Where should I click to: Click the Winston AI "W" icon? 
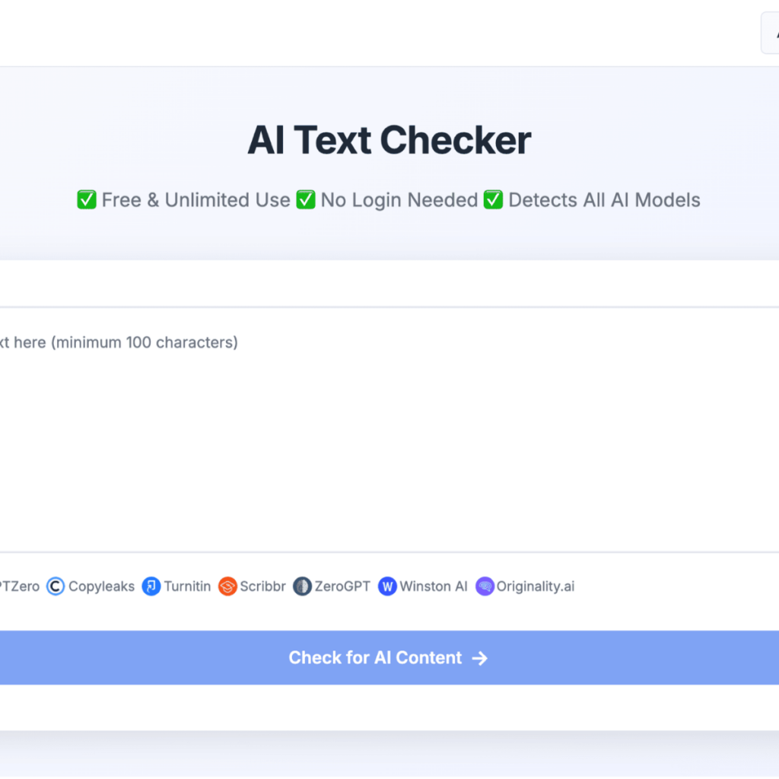tap(387, 587)
